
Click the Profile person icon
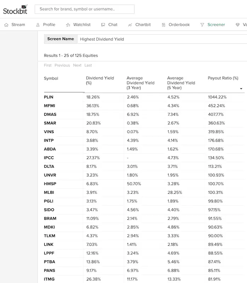[x=38, y=25]
